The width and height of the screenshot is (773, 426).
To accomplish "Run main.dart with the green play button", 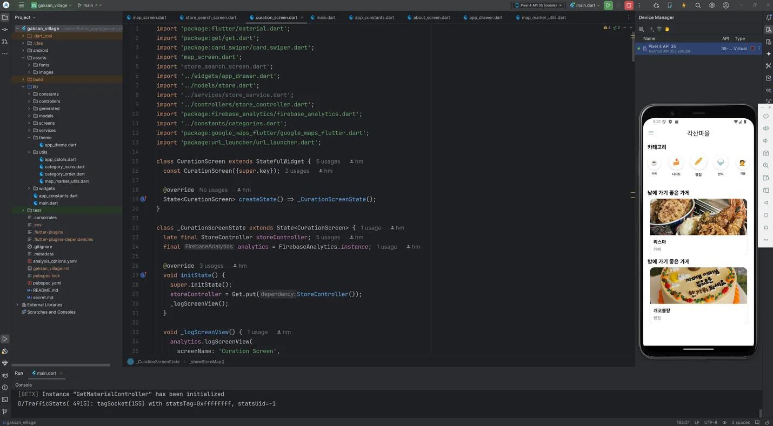I will click(608, 5).
